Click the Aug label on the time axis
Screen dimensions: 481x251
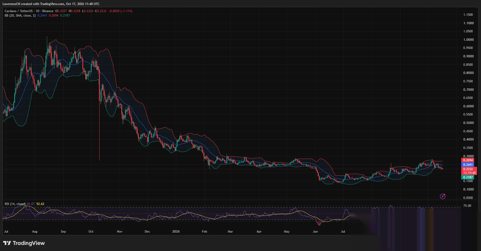click(x=35, y=232)
